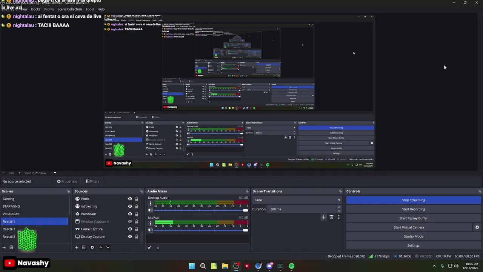483x272 pixels.
Task: Click Start Virtual Camera button
Action: pos(409,227)
